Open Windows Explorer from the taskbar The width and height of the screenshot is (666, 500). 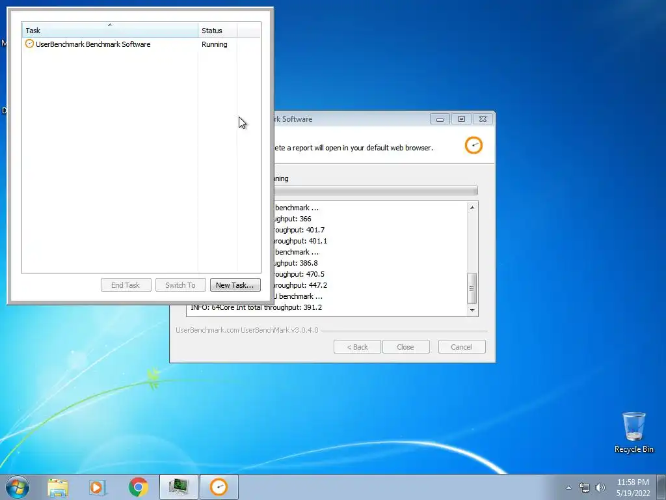[x=58, y=487]
